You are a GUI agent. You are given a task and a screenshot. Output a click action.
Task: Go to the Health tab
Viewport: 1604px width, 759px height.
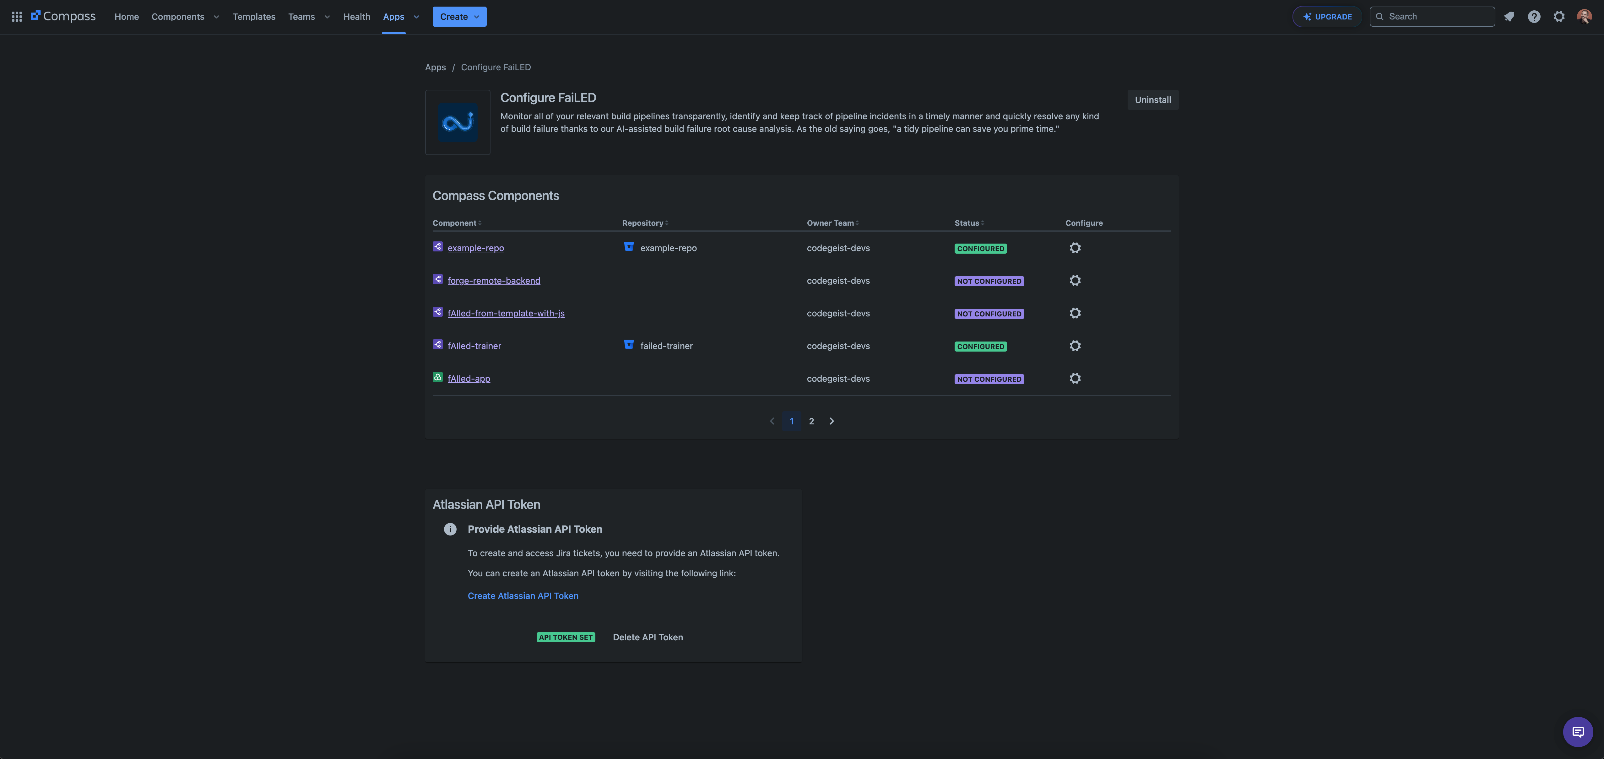click(356, 17)
